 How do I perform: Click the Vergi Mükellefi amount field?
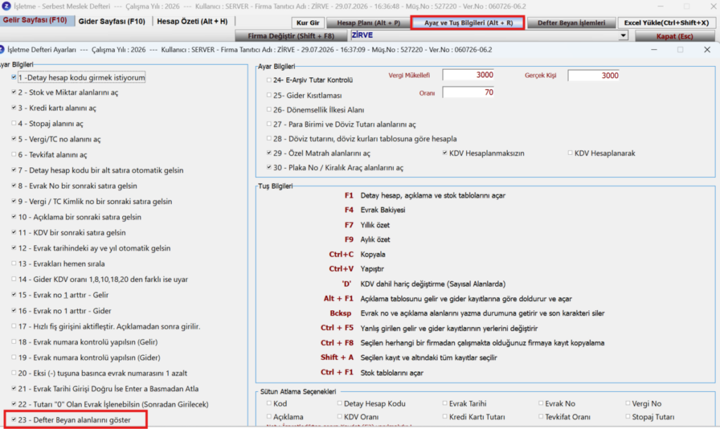click(x=468, y=75)
